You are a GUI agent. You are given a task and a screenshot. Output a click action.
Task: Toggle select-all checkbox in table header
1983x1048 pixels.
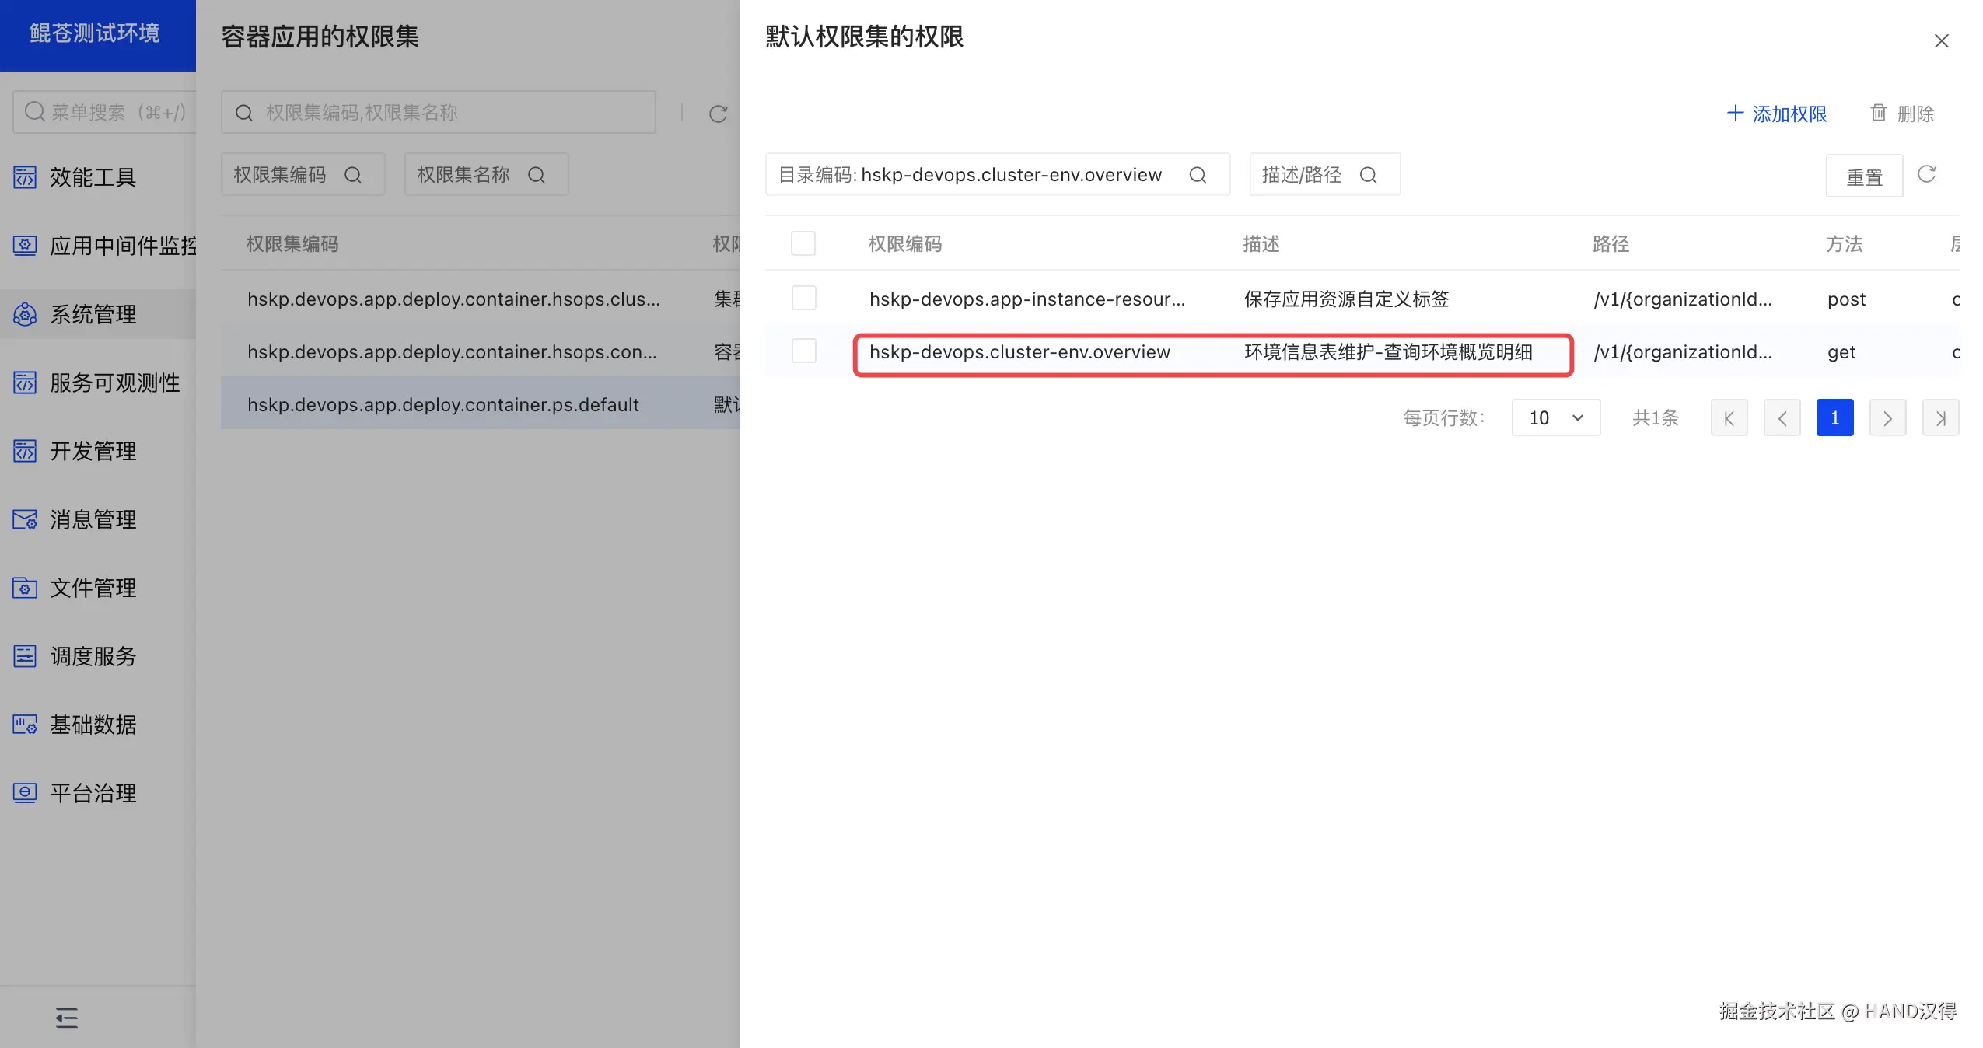click(803, 243)
